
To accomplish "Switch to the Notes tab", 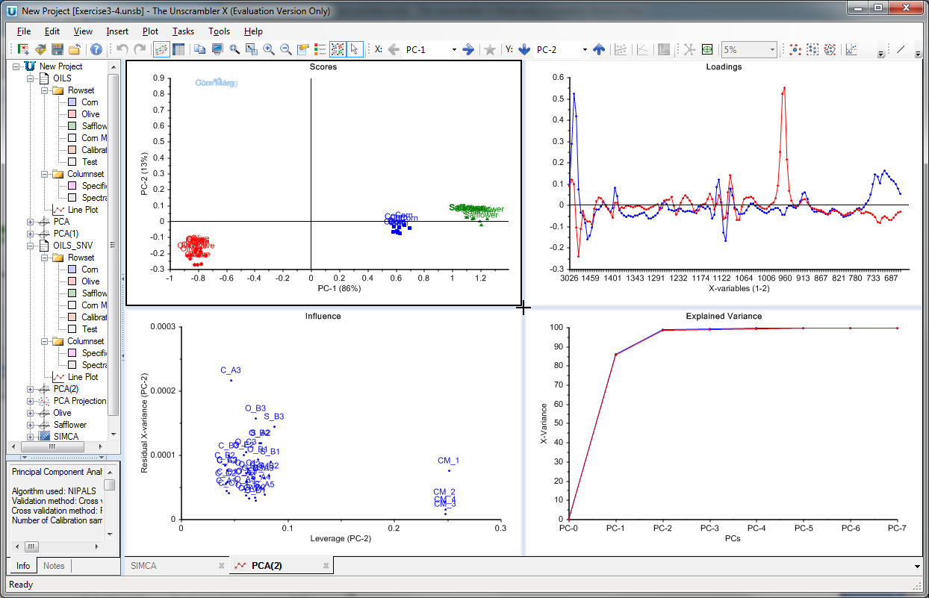I will click(x=54, y=566).
